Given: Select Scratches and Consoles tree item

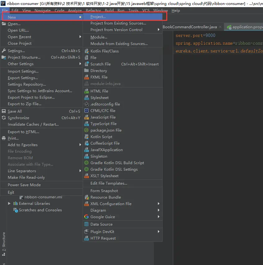Looking at the screenshot, I should coord(40,210).
